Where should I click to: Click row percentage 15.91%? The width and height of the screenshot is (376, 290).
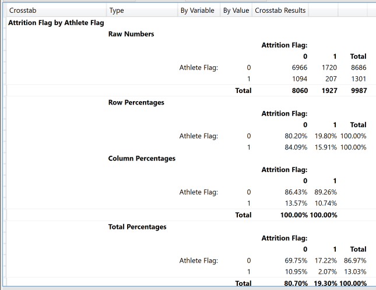coord(326,147)
